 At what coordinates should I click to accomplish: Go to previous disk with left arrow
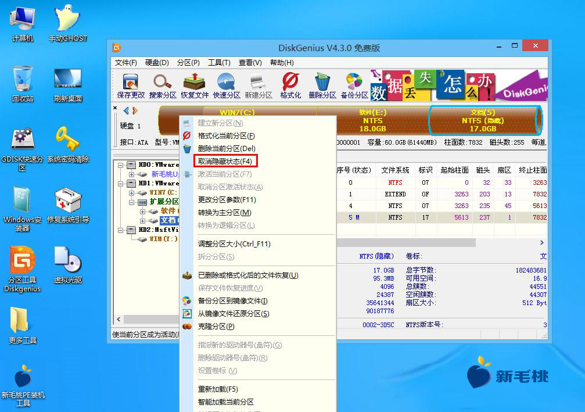126,110
